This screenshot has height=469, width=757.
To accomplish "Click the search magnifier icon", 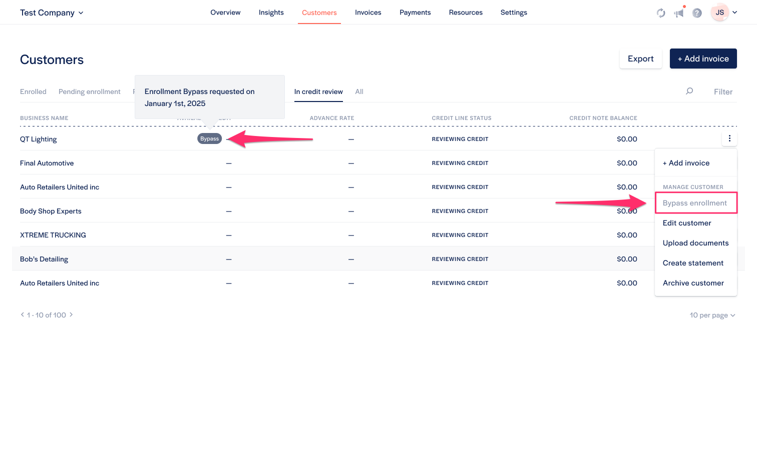I will [x=689, y=91].
